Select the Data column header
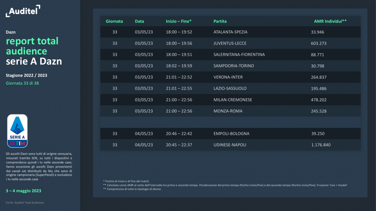The image size is (376, 211). pos(139,21)
